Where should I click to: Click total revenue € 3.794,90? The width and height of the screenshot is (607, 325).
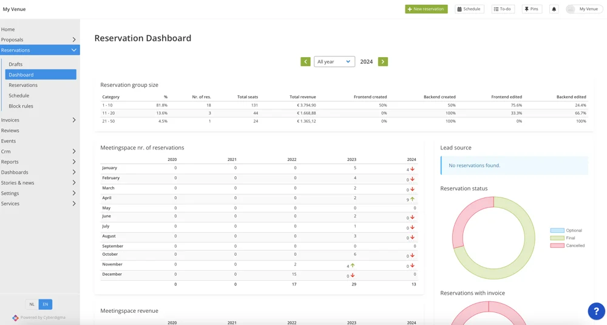tap(306, 105)
